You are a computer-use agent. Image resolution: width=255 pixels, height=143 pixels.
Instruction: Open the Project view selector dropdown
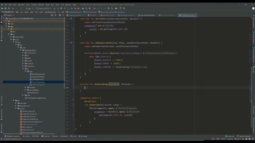tap(9, 15)
